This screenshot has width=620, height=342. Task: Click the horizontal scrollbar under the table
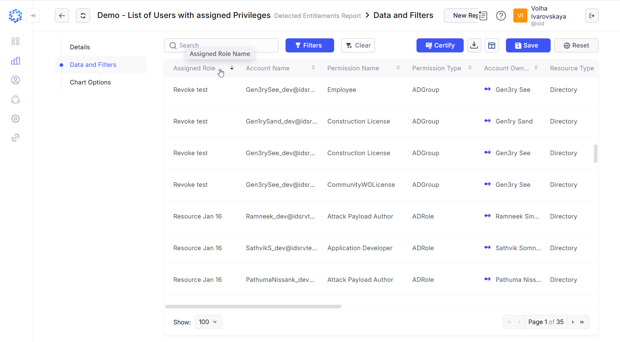(253, 306)
